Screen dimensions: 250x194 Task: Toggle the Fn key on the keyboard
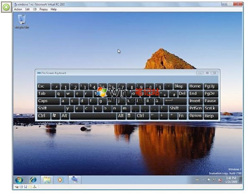[x=182, y=116]
